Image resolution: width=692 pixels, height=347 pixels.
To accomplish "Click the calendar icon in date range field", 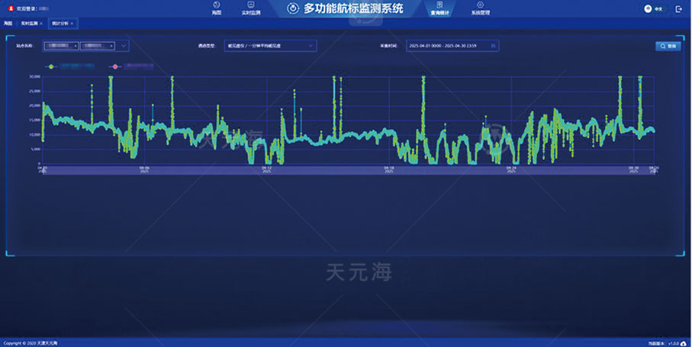I will pos(493,47).
